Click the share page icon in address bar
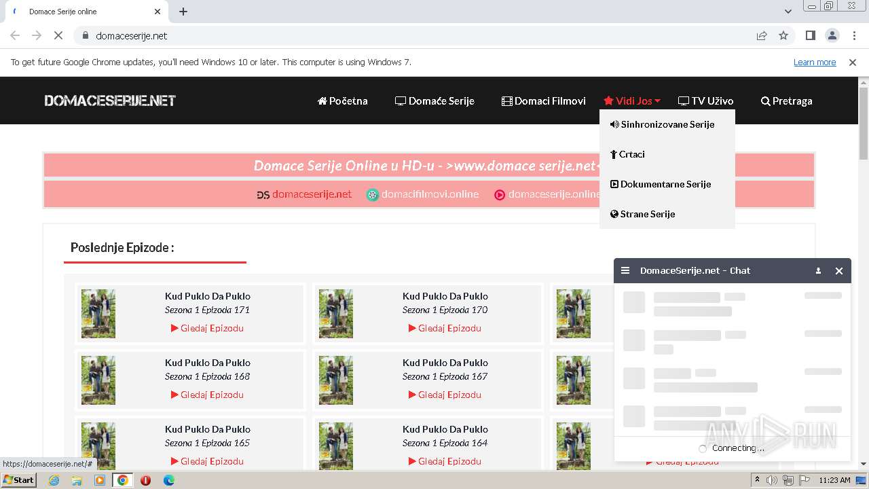 pos(762,35)
